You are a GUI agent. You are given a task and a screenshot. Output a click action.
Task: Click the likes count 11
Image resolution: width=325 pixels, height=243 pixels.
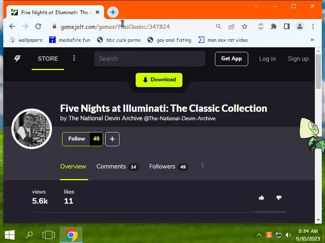coord(69,201)
